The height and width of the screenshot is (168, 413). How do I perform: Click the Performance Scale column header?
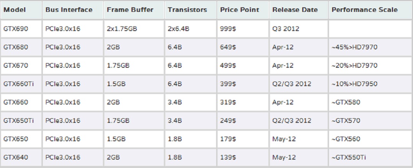click(x=365, y=10)
